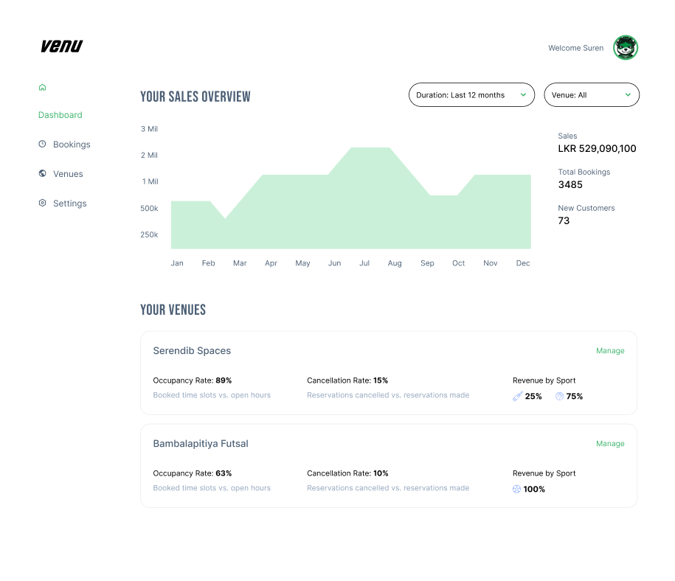The image size is (675, 581).
Task: Click the green home icon in sidebar
Action: click(42, 87)
